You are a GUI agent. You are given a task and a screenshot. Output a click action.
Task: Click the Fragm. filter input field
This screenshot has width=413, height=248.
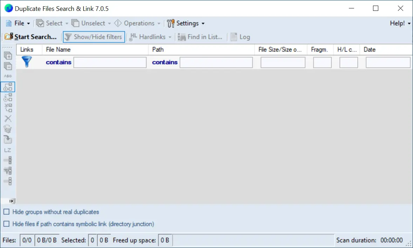(322, 62)
